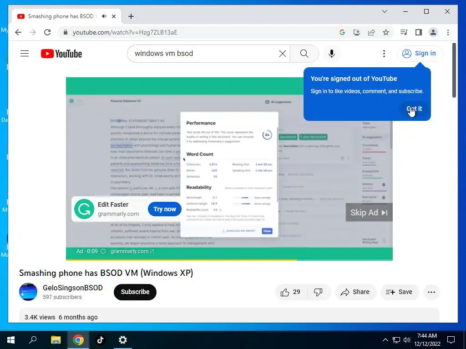Clear the search query with X
The width and height of the screenshot is (466, 349).
(282, 54)
